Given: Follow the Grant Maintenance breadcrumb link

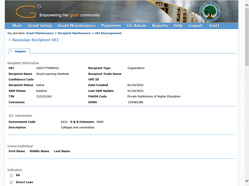Looking at the screenshot, I should click(40, 33).
